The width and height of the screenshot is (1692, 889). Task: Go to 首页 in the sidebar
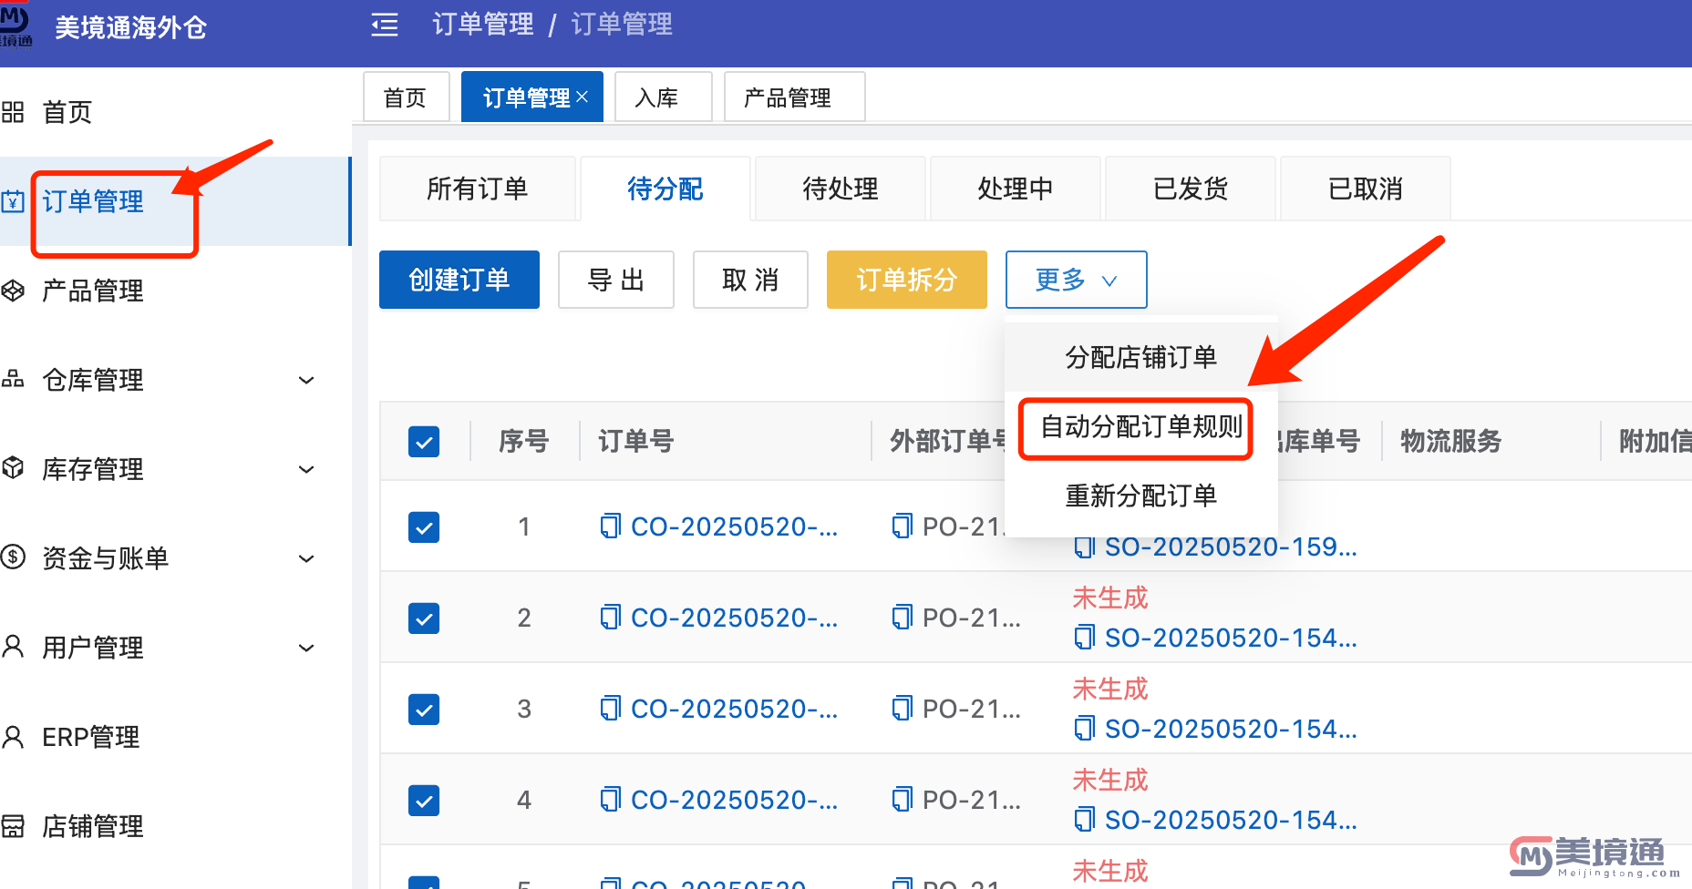[x=67, y=112]
